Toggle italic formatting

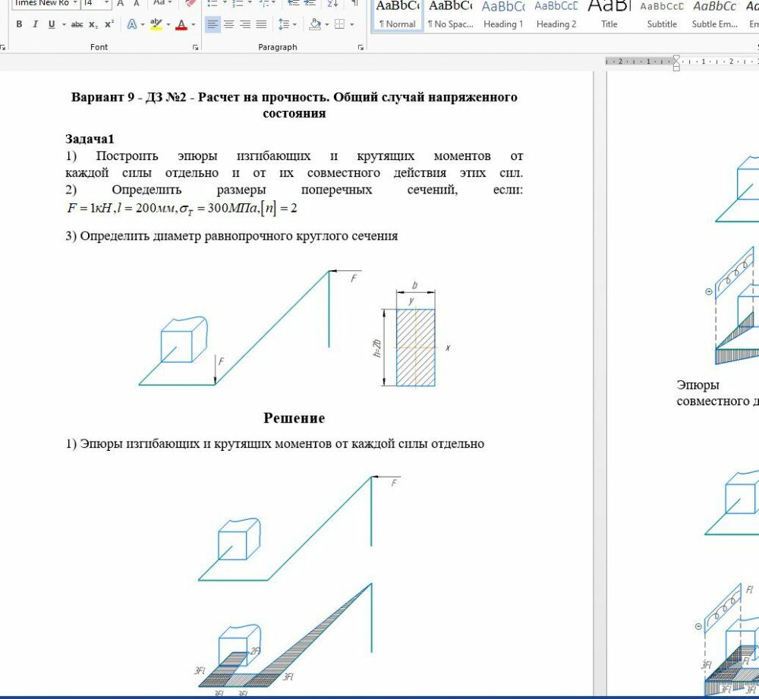(x=35, y=24)
